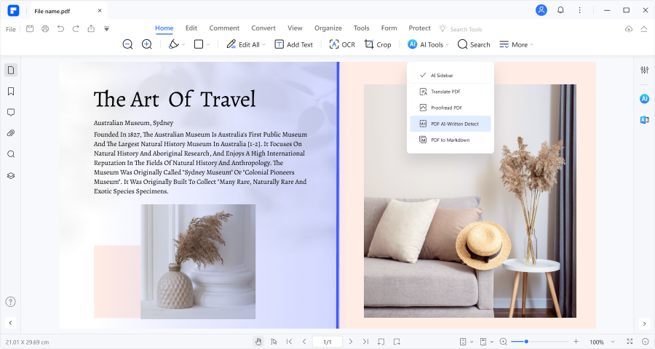Choose PDF AI-Written Detect menu item
The width and height of the screenshot is (655, 349).
pyautogui.click(x=450, y=124)
